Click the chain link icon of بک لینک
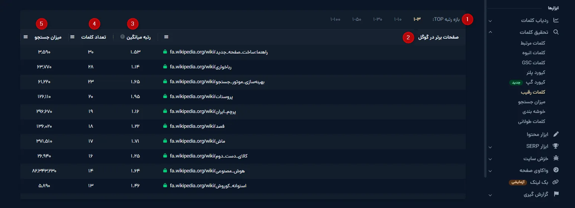This screenshot has height=208, width=575. coord(556,182)
